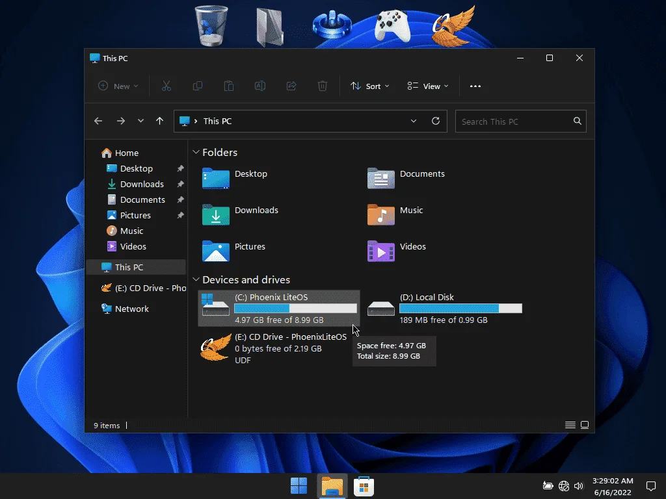666x499 pixels.
Task: Click the Rename icon in toolbar
Action: pos(260,86)
